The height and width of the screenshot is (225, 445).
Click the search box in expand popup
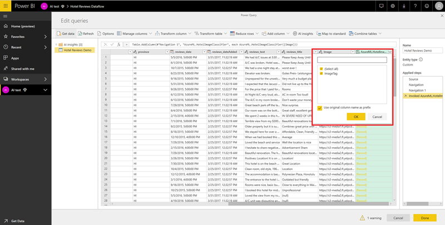coord(352,59)
